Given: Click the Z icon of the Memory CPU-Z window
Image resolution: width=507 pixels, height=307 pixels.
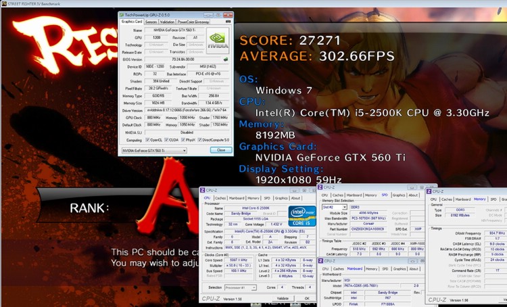Looking at the screenshot, I should (429, 191).
